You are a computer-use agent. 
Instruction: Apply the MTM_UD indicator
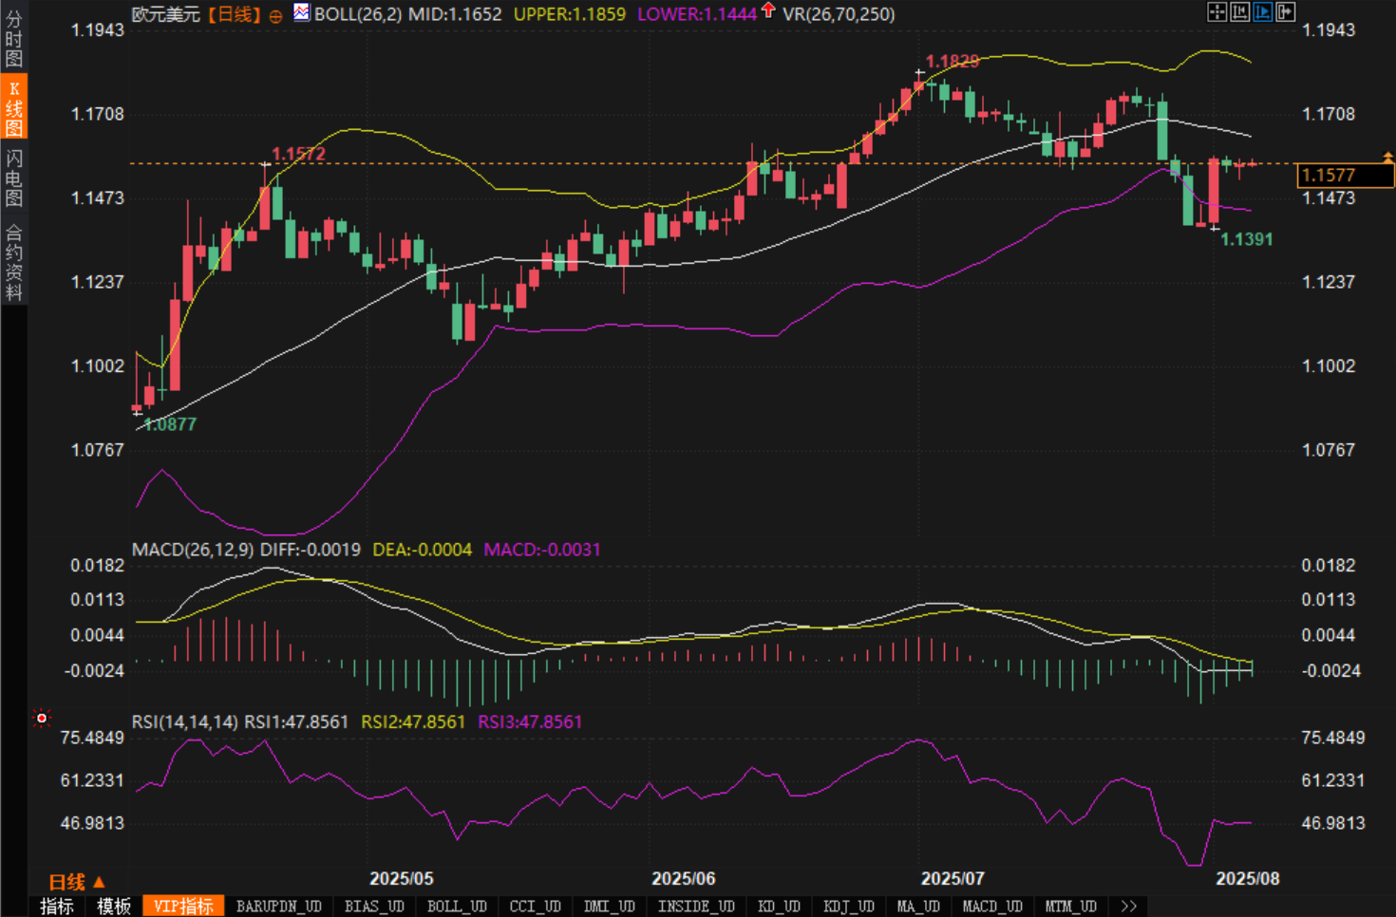coord(1071,907)
